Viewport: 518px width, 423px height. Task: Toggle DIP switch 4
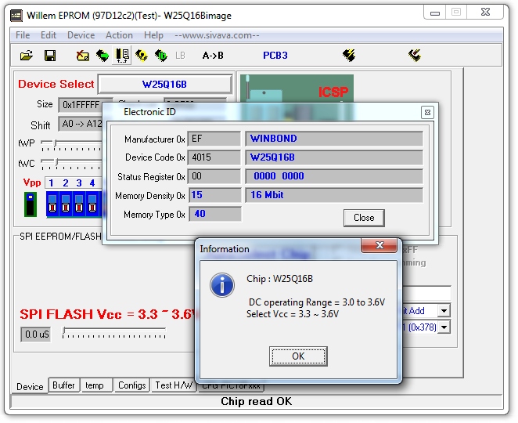point(92,204)
